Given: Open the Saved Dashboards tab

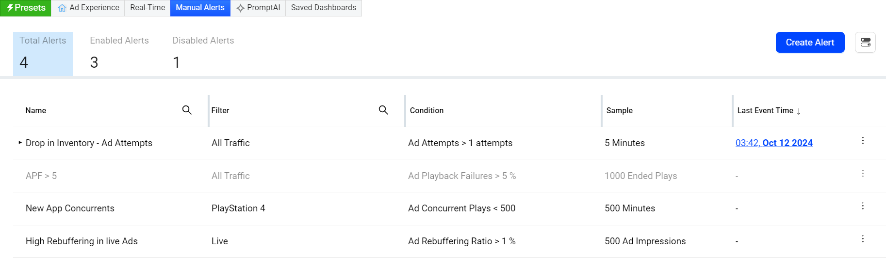Looking at the screenshot, I should pyautogui.click(x=323, y=8).
